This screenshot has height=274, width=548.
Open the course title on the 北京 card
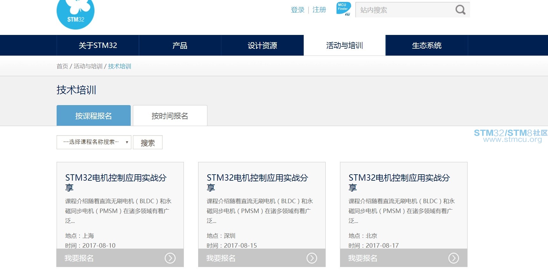[x=399, y=183]
